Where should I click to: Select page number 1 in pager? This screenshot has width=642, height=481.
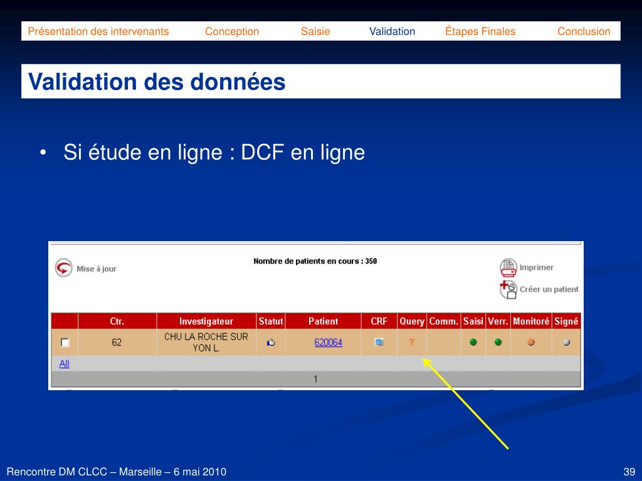[x=315, y=379]
